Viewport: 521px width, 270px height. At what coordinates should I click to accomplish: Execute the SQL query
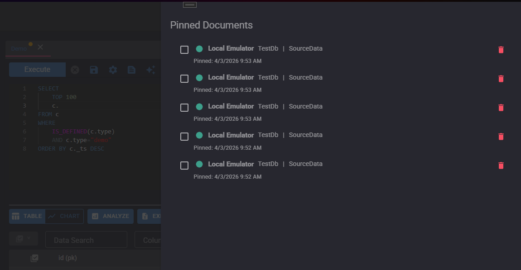tap(37, 69)
